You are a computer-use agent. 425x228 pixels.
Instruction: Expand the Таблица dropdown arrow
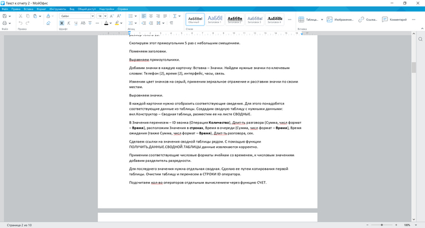coord(322,19)
